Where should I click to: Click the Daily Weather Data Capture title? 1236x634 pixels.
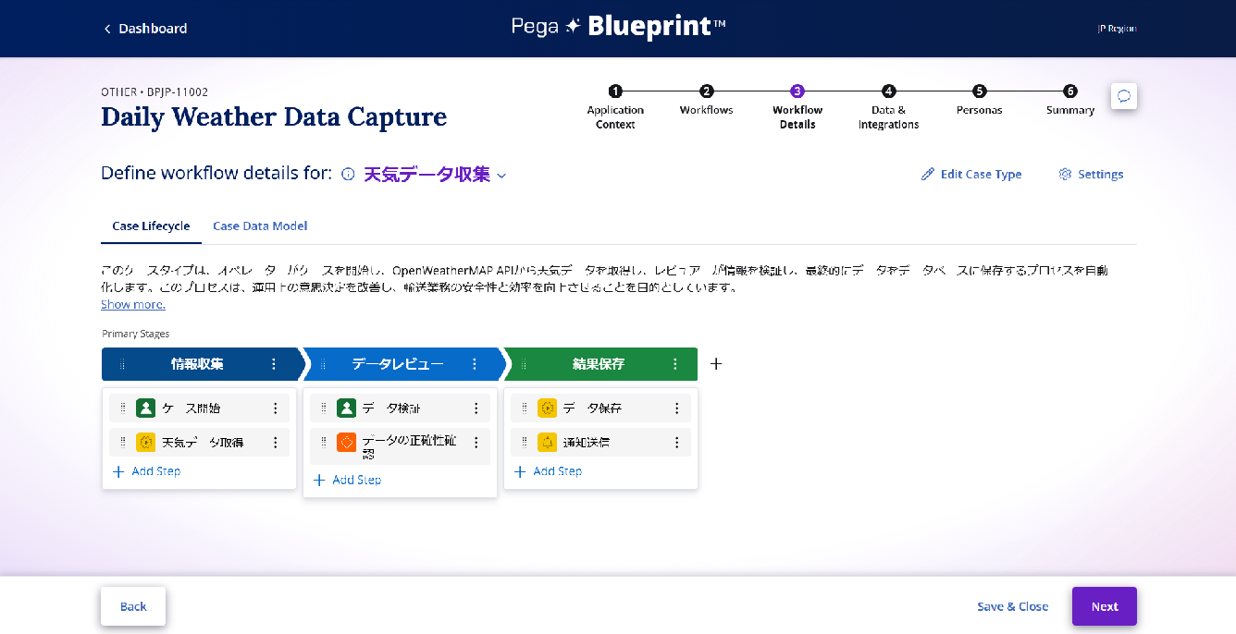tap(274, 117)
